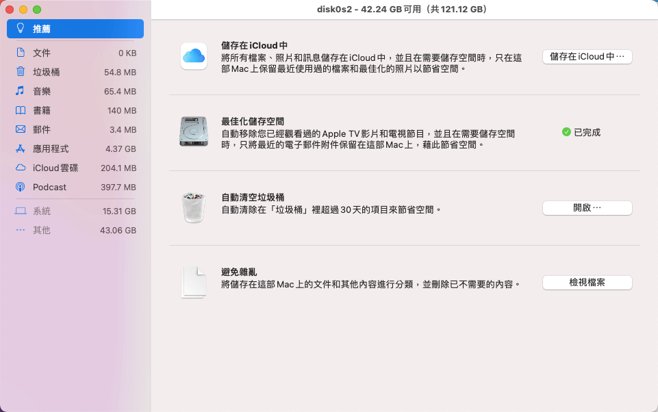Click the 郵件 envelope icon
This screenshot has width=658, height=412.
click(x=20, y=129)
